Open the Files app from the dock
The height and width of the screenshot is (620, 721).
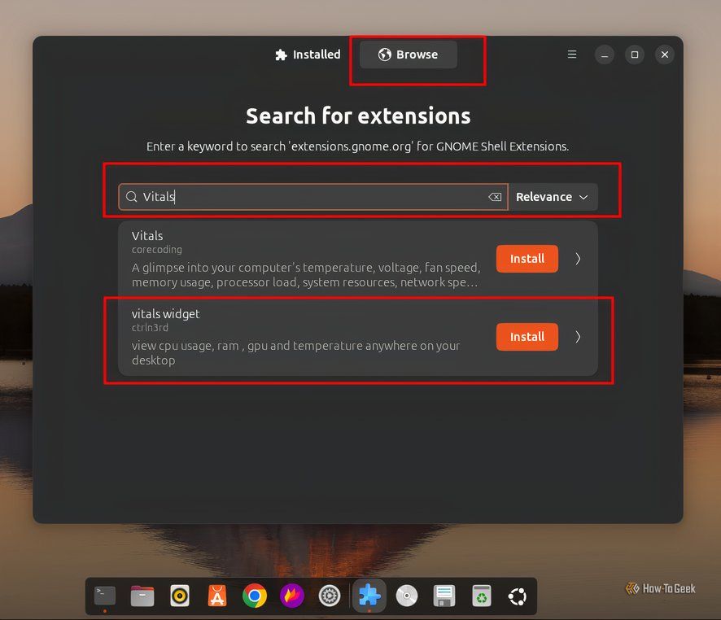[x=142, y=596]
